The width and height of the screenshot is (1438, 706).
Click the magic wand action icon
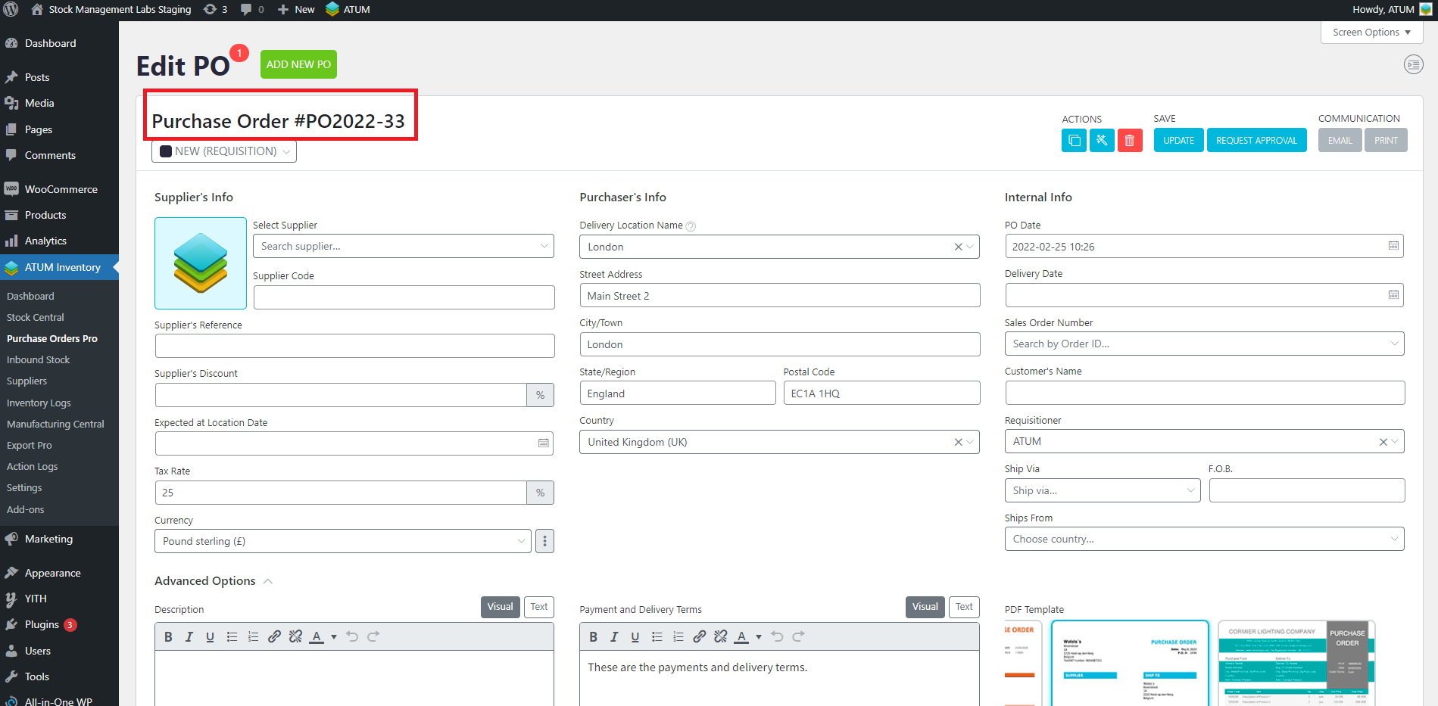(1102, 141)
